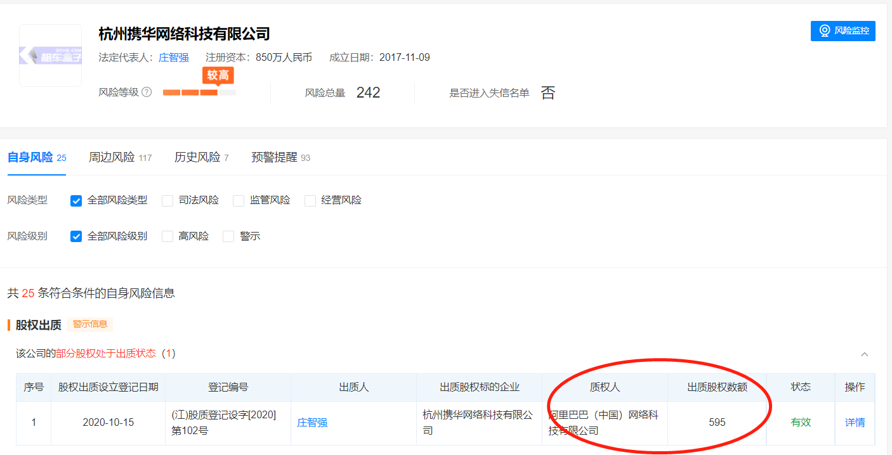The width and height of the screenshot is (892, 455).
Task: Open the help icon next to 风险等级
Action: 147,92
